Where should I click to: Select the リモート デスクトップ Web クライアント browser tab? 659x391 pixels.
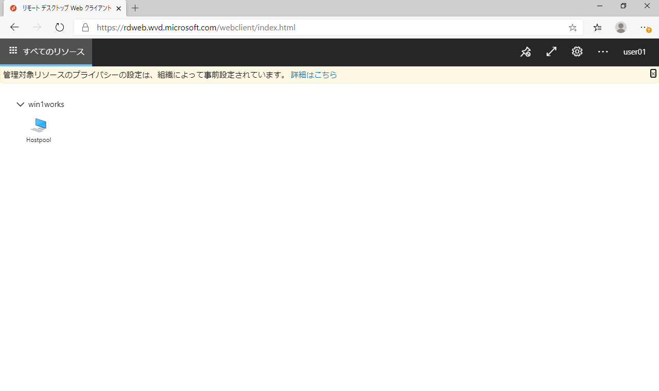pyautogui.click(x=64, y=8)
